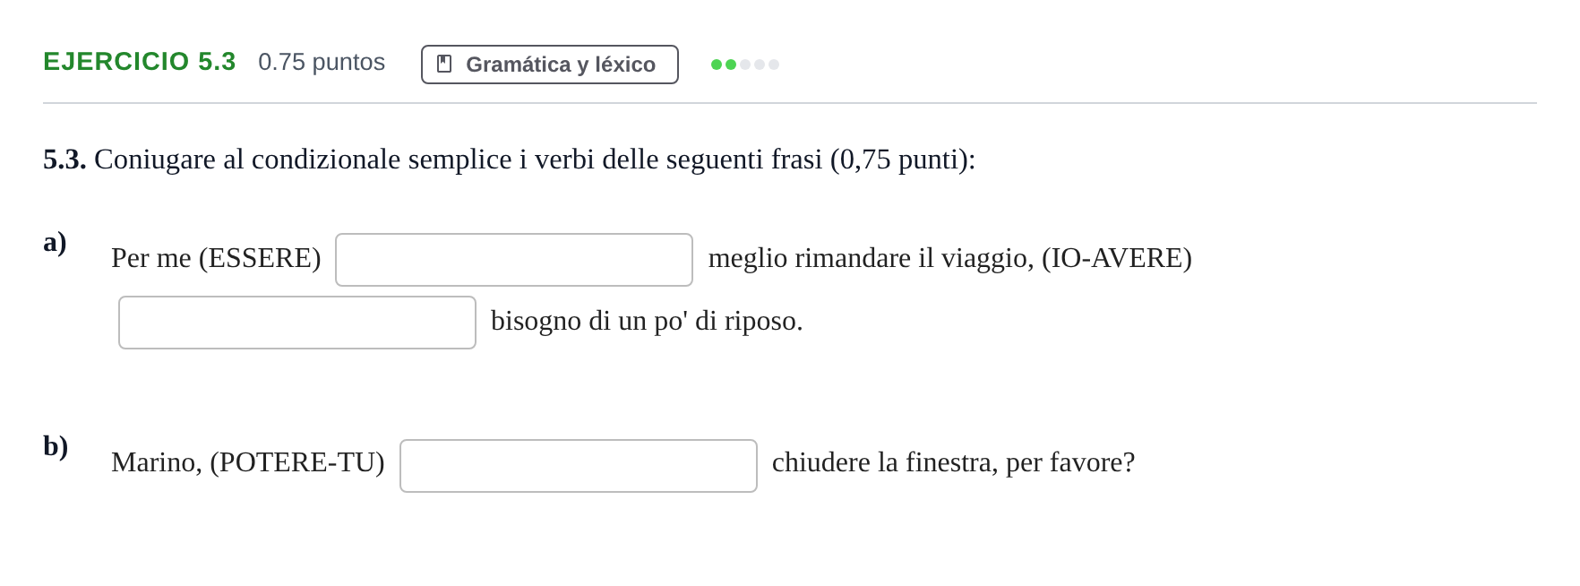Click the Gramática y léxico tag

pos(550,65)
